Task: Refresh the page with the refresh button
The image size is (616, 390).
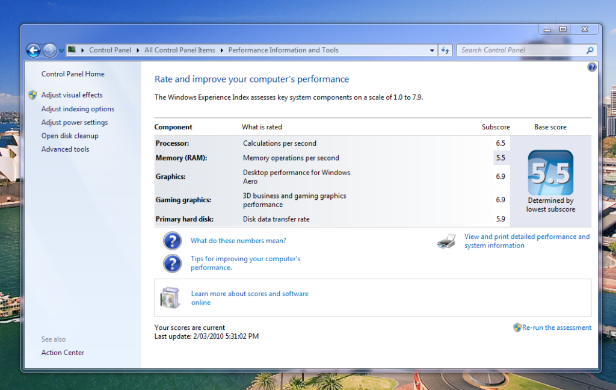Action: tap(445, 51)
